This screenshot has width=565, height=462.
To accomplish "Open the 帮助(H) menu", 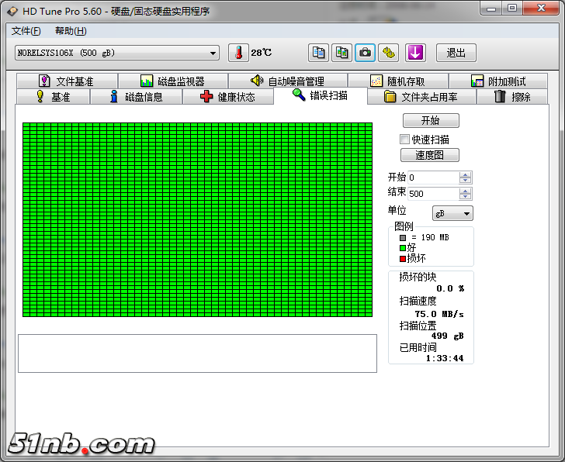I will pyautogui.click(x=71, y=31).
